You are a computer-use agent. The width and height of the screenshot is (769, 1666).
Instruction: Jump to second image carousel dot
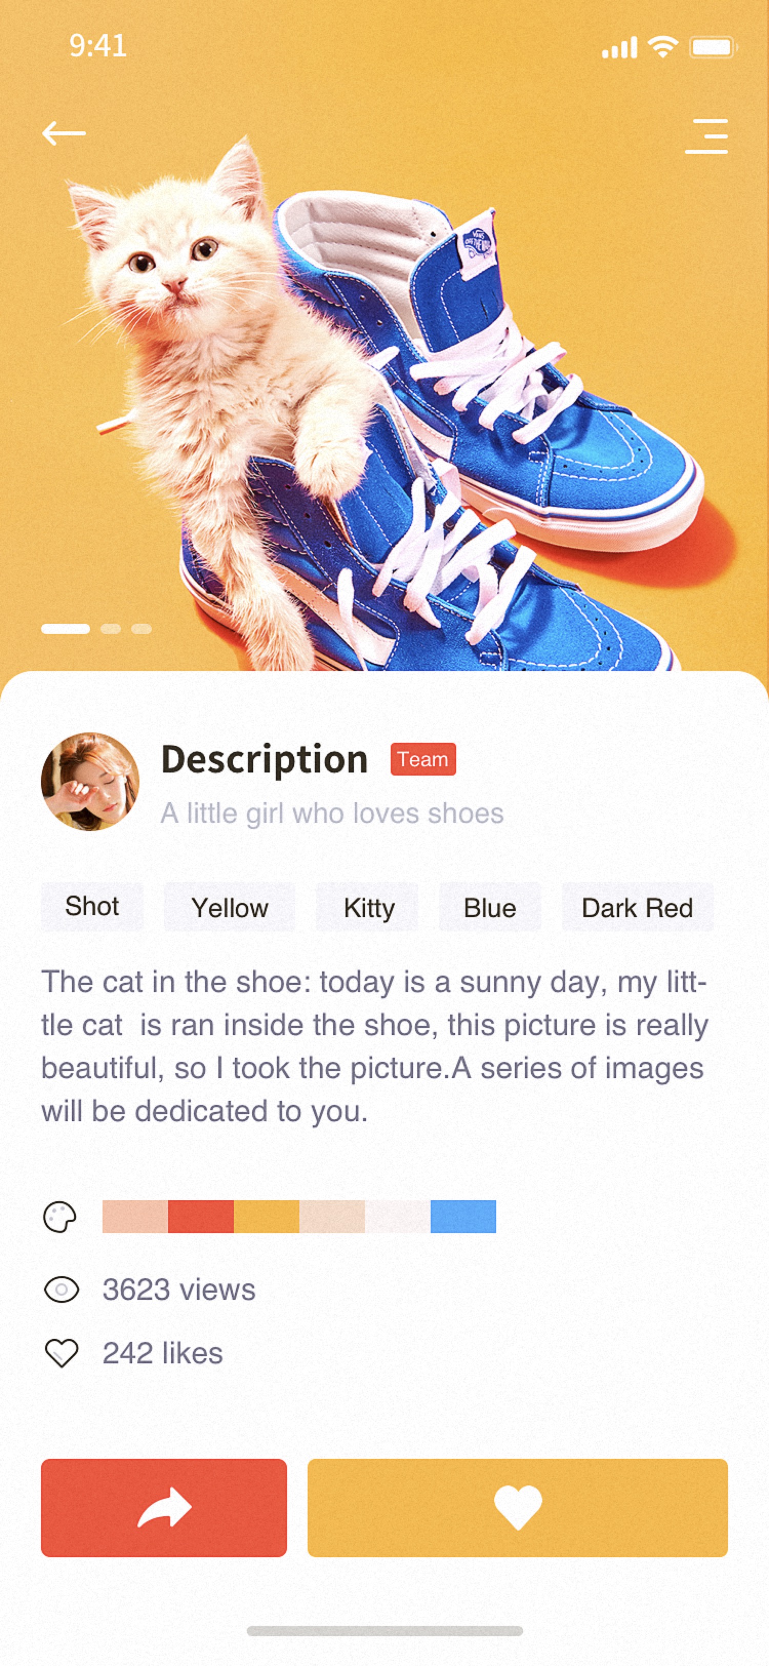pyautogui.click(x=111, y=629)
